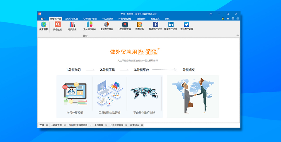281x142 pixels.
Task: Switch to the 配套工具 ribbon tab
Action: (x=155, y=19)
